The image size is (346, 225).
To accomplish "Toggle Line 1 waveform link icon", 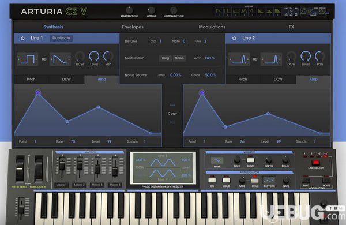I will 44,59.
